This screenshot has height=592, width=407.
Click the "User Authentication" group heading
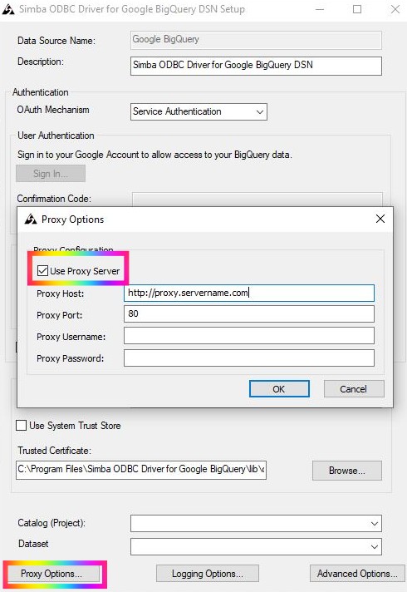(x=56, y=136)
